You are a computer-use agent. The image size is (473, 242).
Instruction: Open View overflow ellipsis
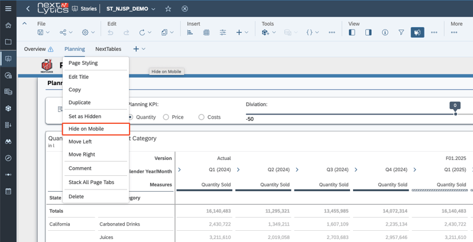434,32
